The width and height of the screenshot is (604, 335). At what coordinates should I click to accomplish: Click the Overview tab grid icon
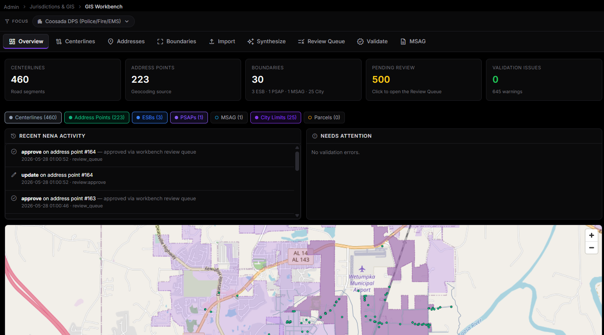click(12, 42)
